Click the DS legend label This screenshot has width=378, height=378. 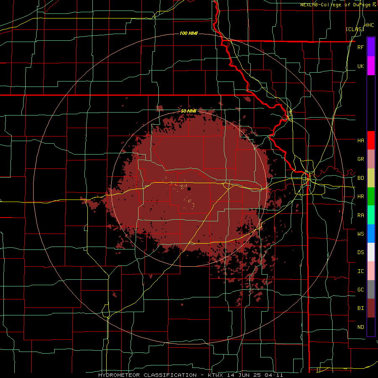tap(360, 252)
